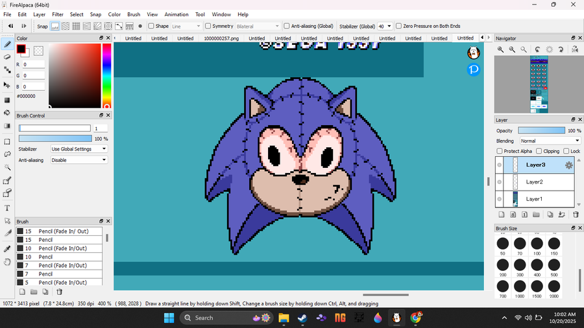Viewport: 584px width, 328px height.
Task: Select the radial snap icon
Action: (108, 26)
